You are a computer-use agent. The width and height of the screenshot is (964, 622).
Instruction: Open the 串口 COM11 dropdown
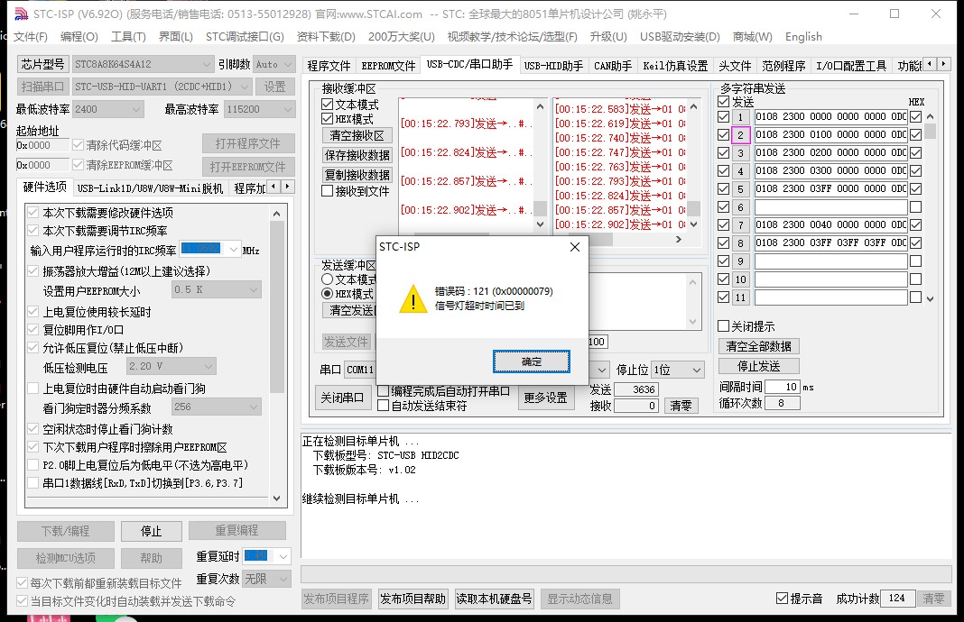pos(359,370)
